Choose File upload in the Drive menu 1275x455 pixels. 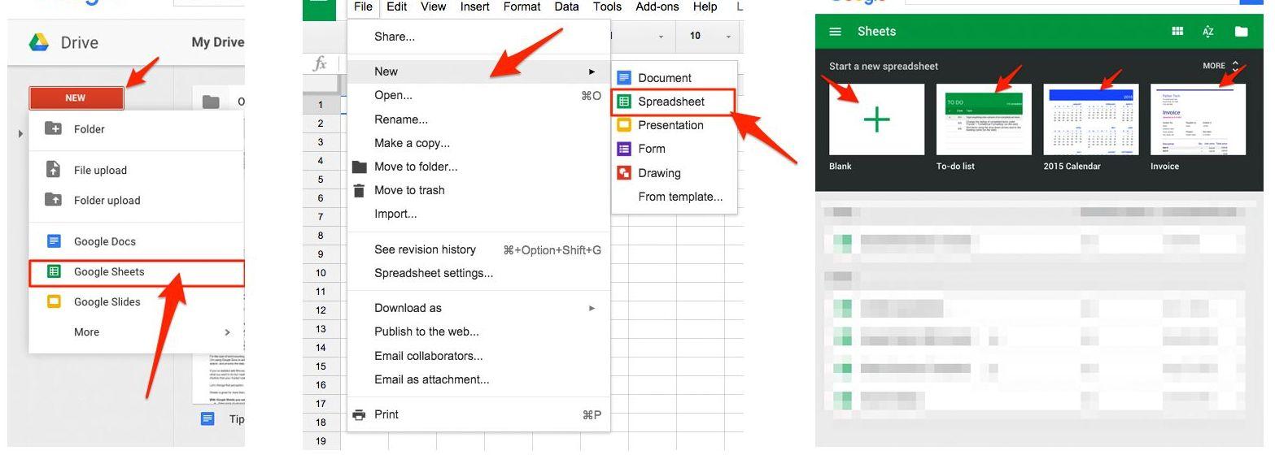click(x=136, y=170)
